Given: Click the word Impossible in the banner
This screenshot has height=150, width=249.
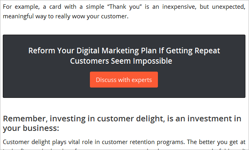Looking at the screenshot, I should tap(152, 61).
